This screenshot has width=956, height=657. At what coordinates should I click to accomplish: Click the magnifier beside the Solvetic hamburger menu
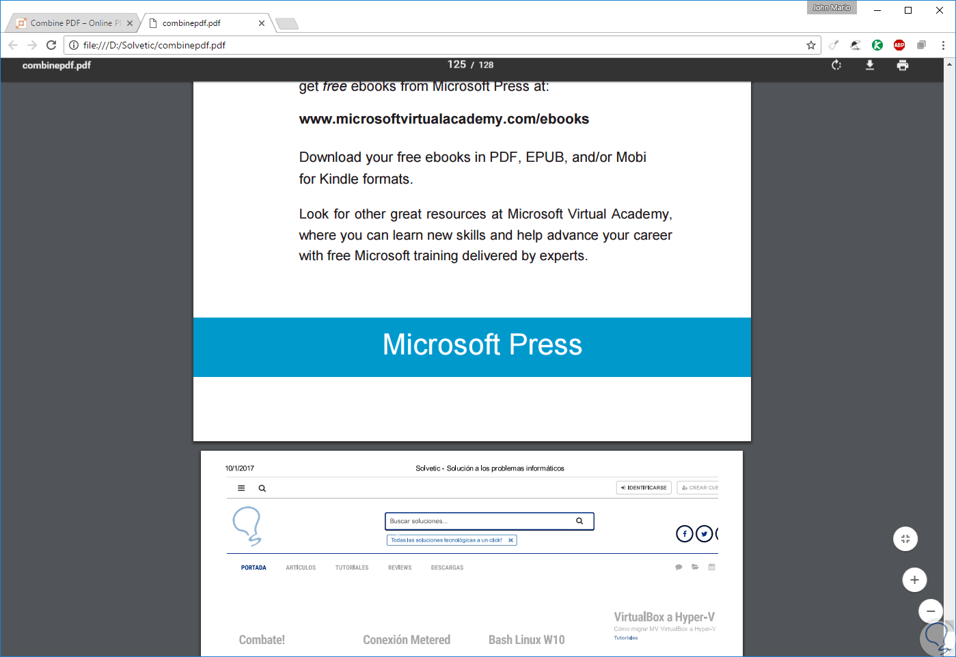pyautogui.click(x=262, y=488)
